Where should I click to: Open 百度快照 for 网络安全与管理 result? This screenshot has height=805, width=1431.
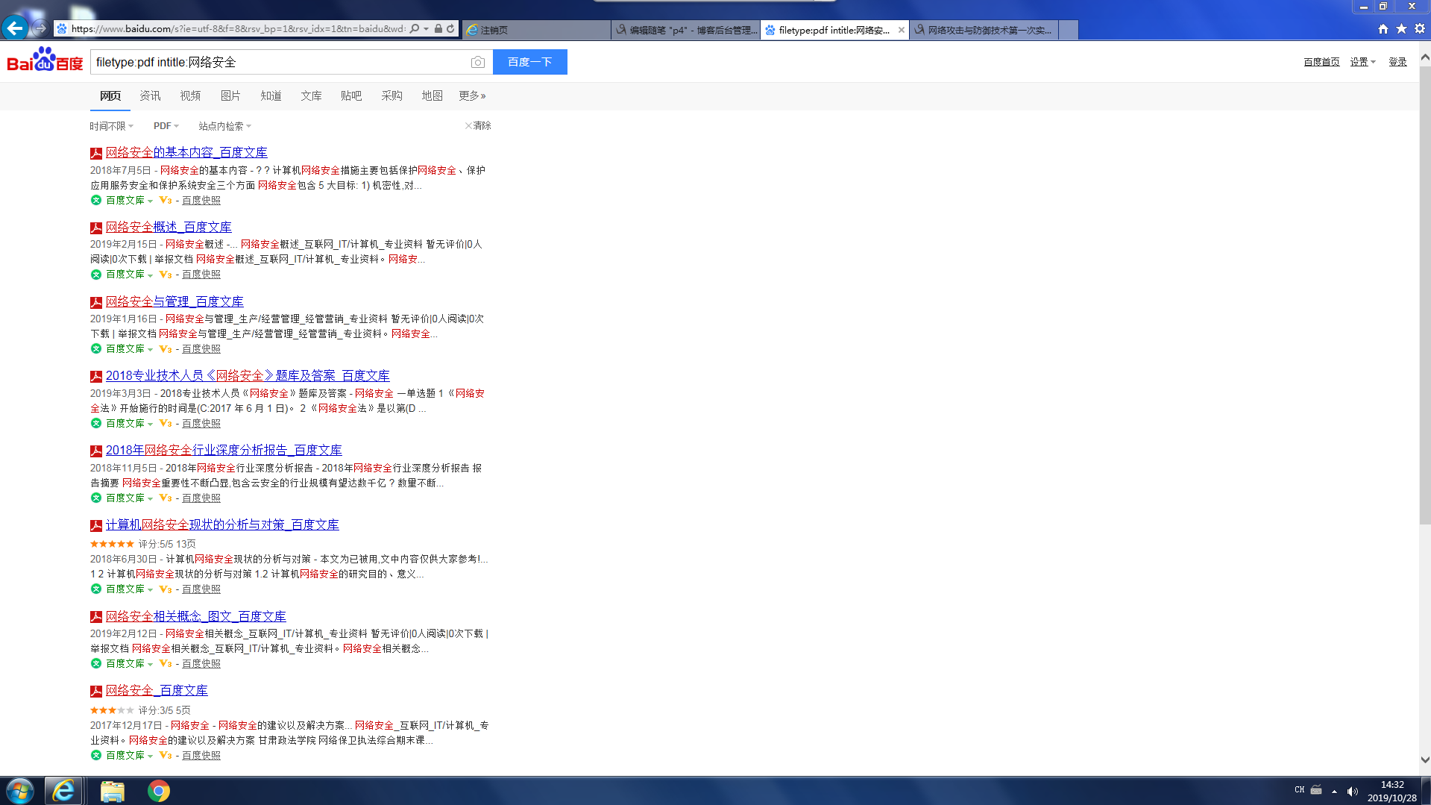[201, 349]
